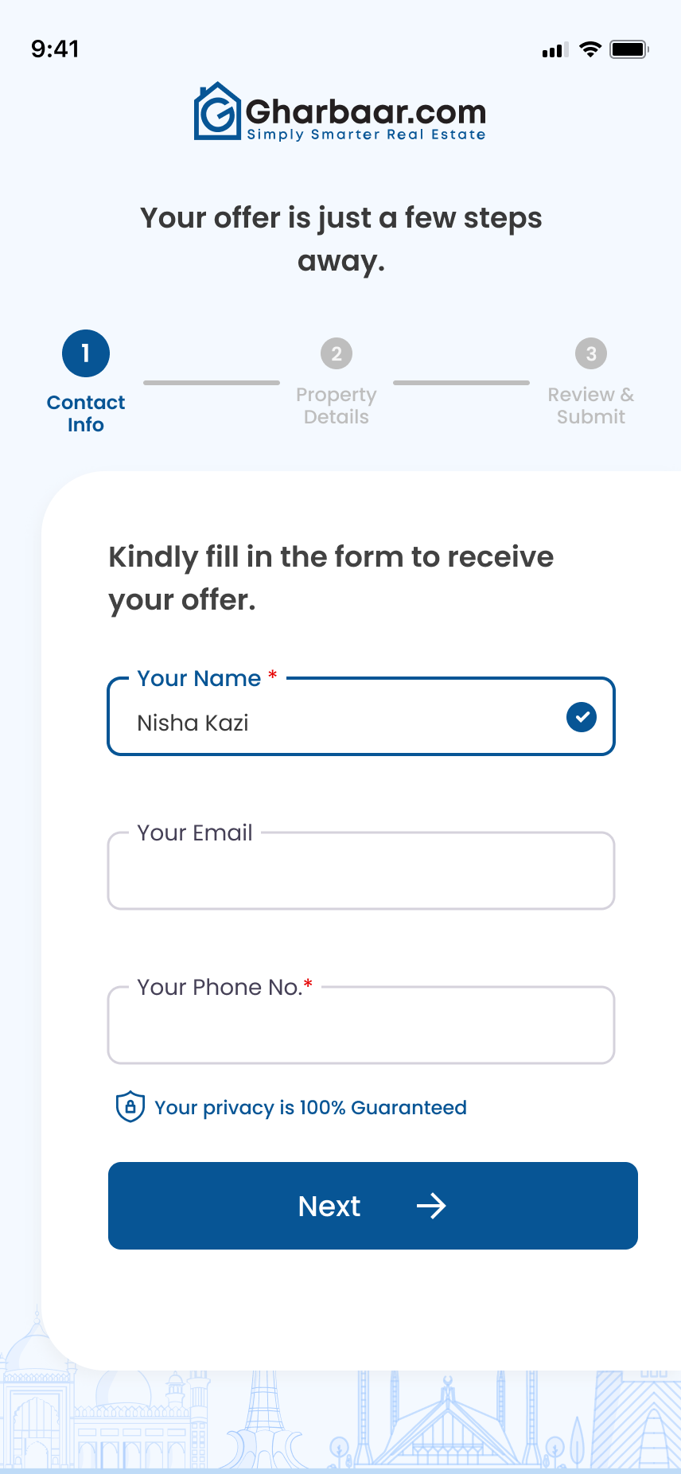Click progress line between steps 1 and 2
The image size is (681, 1474).
pyautogui.click(x=212, y=383)
